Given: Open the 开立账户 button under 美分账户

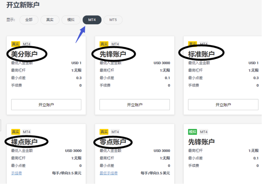Looking at the screenshot, I should (46, 104).
